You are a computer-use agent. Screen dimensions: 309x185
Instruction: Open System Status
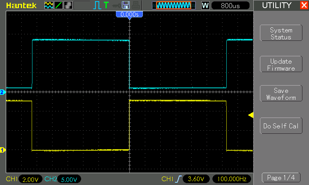click(281, 33)
